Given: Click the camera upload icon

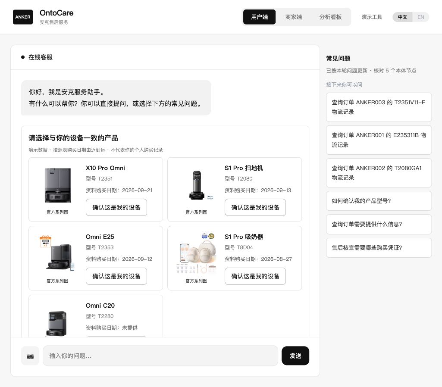Looking at the screenshot, I should point(30,356).
